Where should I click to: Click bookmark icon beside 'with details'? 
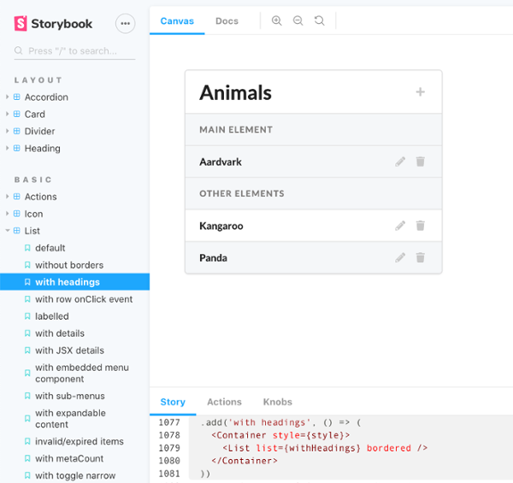point(27,333)
